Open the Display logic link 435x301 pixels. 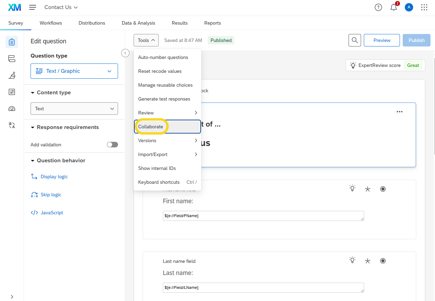click(54, 177)
